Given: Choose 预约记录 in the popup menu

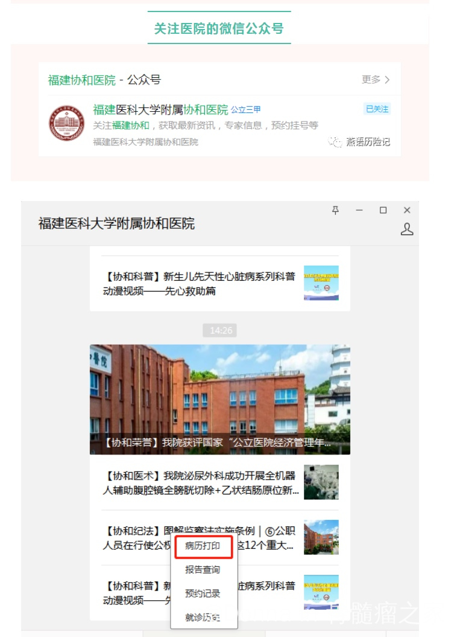Looking at the screenshot, I should pos(203,594).
